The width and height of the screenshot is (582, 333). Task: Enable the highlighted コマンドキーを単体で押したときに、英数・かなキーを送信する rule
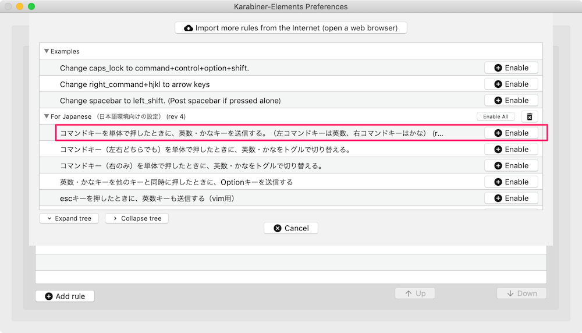click(511, 133)
